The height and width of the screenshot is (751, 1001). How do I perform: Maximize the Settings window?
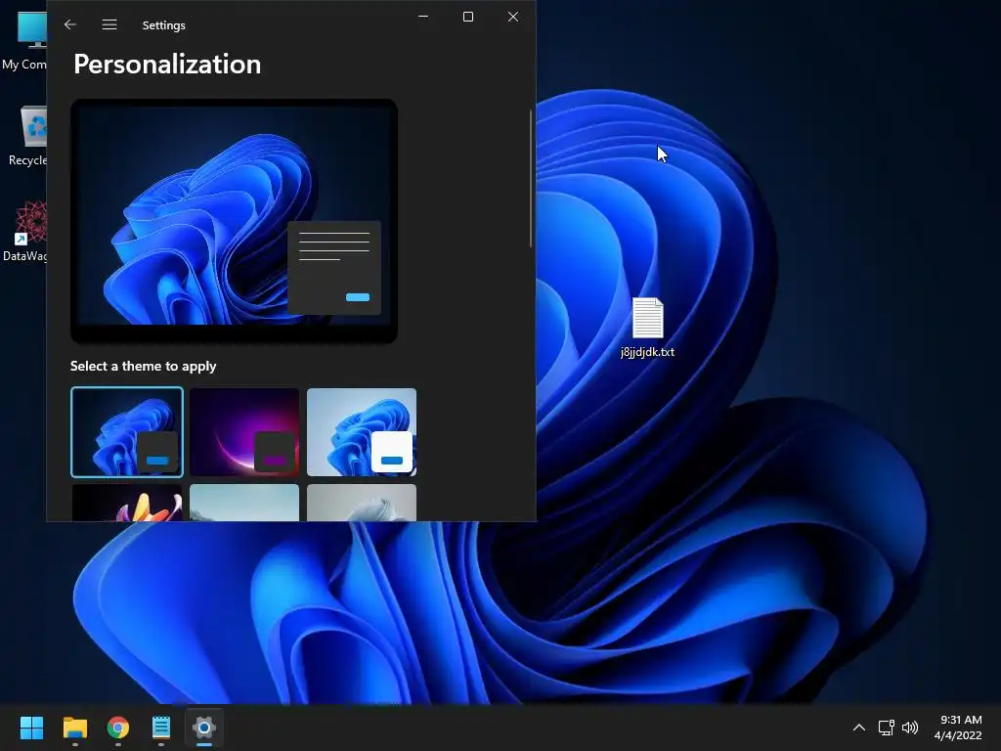pos(468,17)
